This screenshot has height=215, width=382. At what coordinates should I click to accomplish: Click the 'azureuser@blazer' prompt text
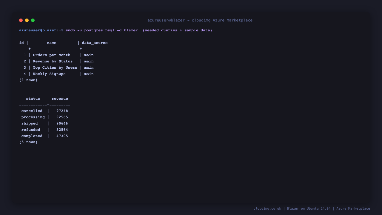point(38,30)
